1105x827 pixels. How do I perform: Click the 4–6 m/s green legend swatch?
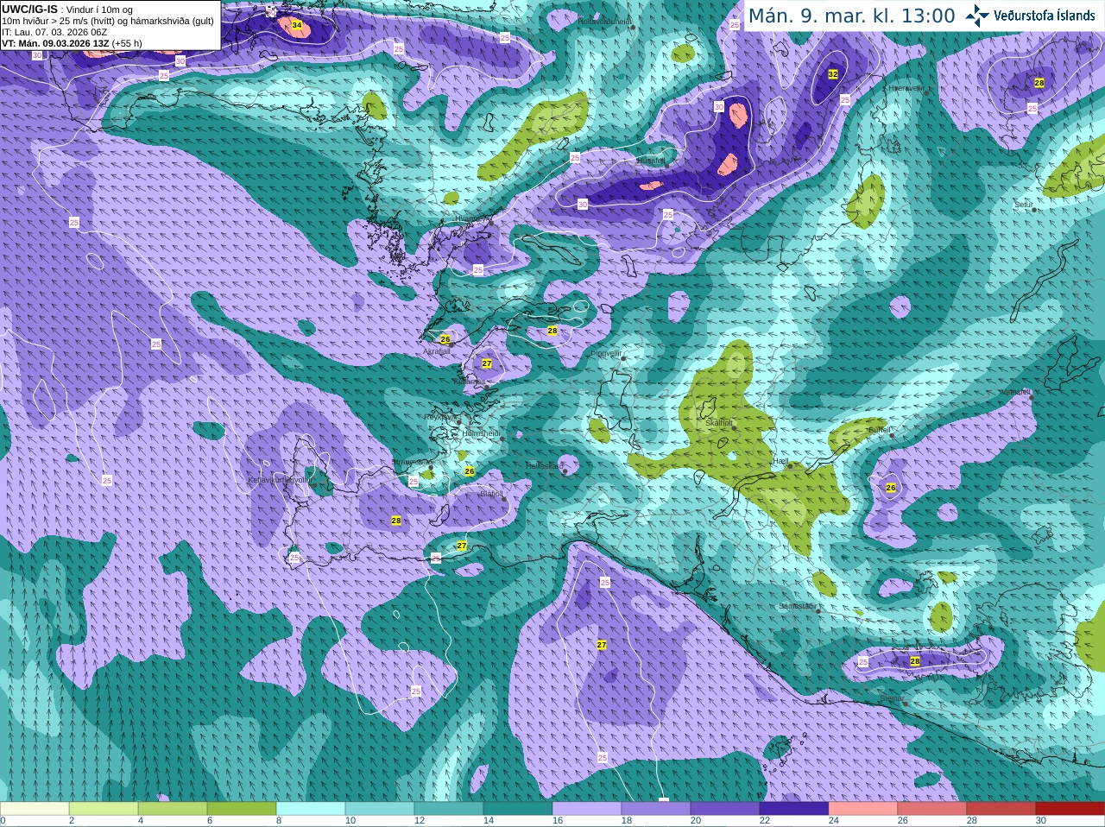click(x=173, y=809)
